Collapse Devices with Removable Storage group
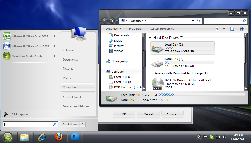 [150, 73]
